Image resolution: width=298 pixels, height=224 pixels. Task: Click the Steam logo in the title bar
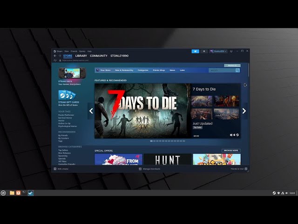[55, 51]
